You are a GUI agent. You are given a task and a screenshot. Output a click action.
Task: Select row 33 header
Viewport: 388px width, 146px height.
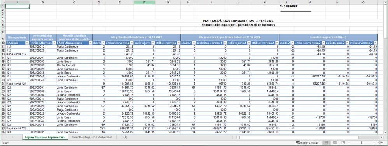tap(3, 129)
